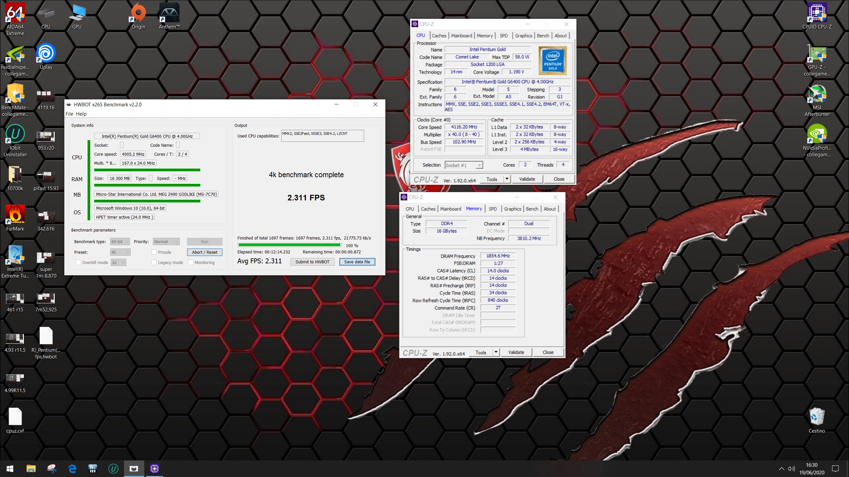Viewport: 849px width, 477px height.
Task: Launch the Uplay desktop icon
Action: click(x=46, y=57)
